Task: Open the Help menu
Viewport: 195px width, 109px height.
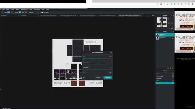Action: click(x=48, y=9)
